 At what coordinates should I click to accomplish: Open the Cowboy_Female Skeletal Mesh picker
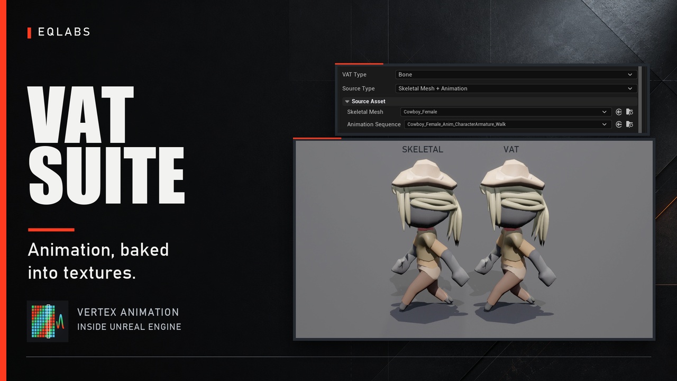click(506, 112)
